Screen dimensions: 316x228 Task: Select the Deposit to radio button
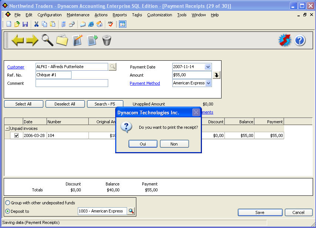click(x=8, y=211)
